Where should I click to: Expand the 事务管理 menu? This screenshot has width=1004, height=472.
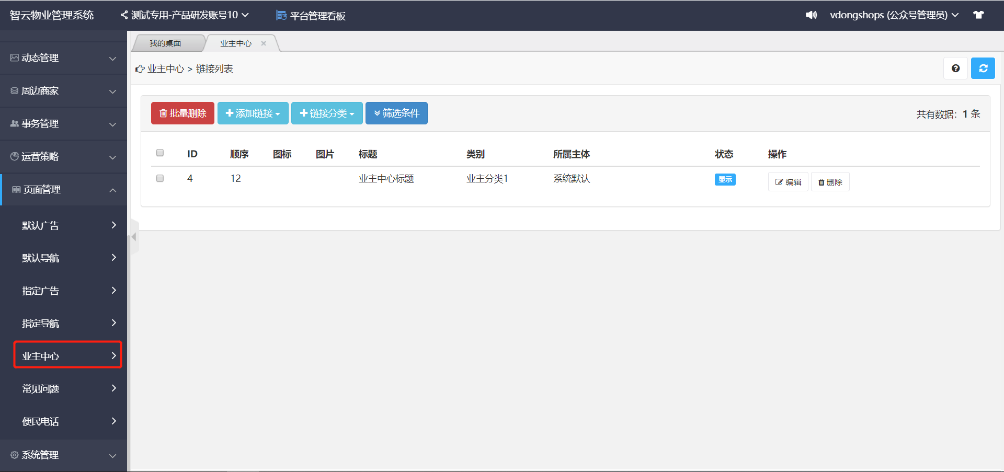pyautogui.click(x=63, y=124)
